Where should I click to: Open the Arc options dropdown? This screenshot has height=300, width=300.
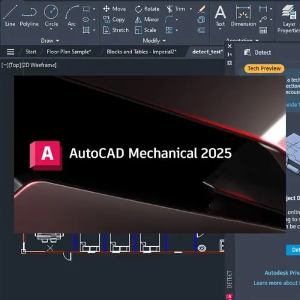click(x=71, y=29)
